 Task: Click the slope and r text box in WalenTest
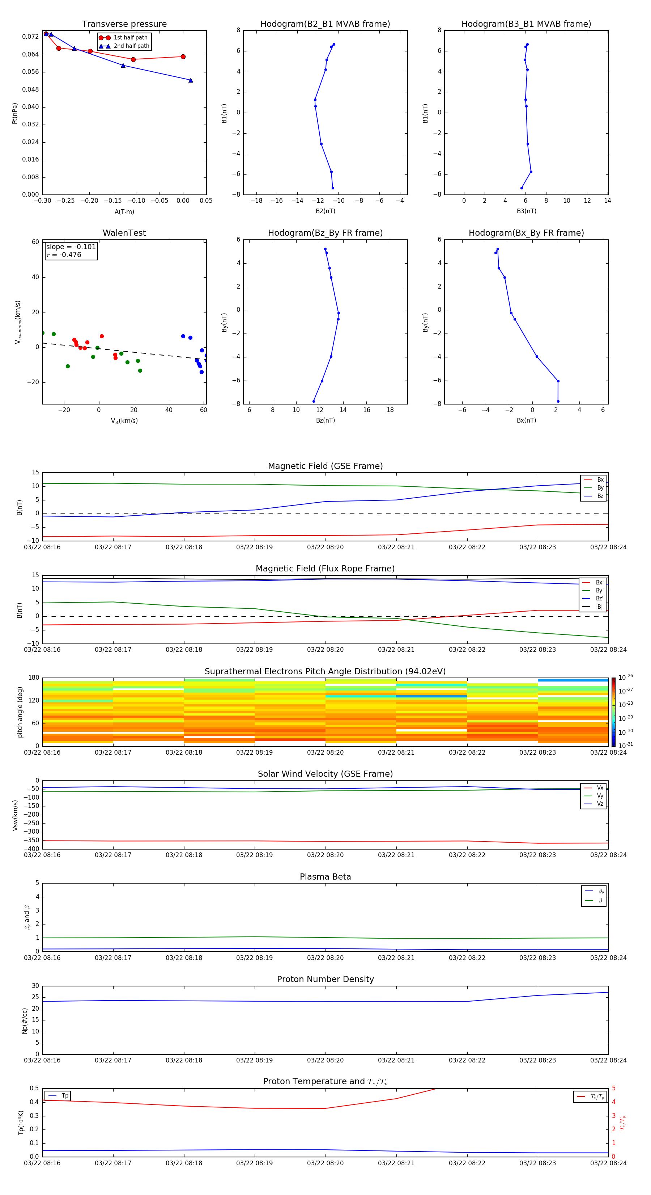click(71, 251)
